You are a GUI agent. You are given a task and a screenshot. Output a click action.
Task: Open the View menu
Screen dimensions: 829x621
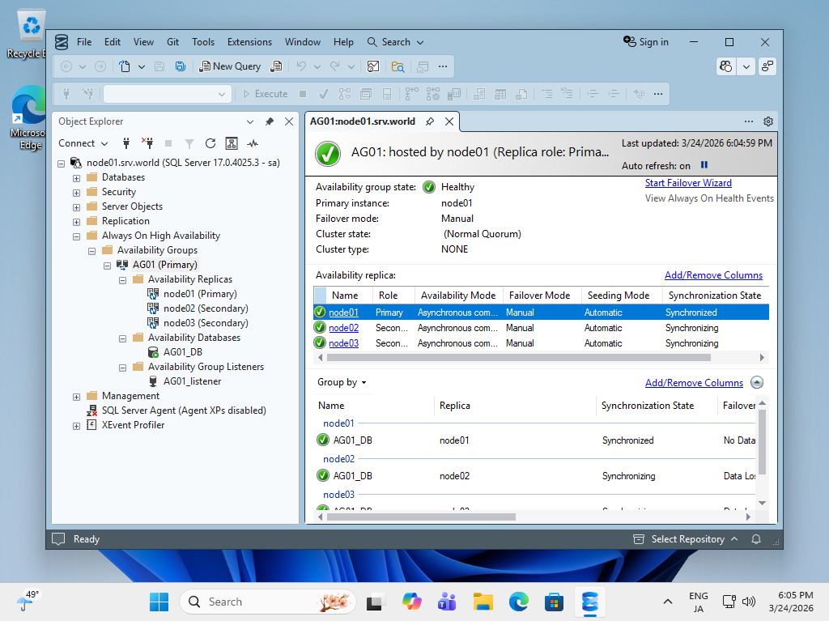click(x=143, y=42)
